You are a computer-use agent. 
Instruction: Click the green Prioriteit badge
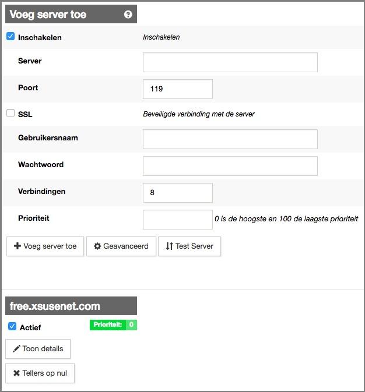pos(113,325)
